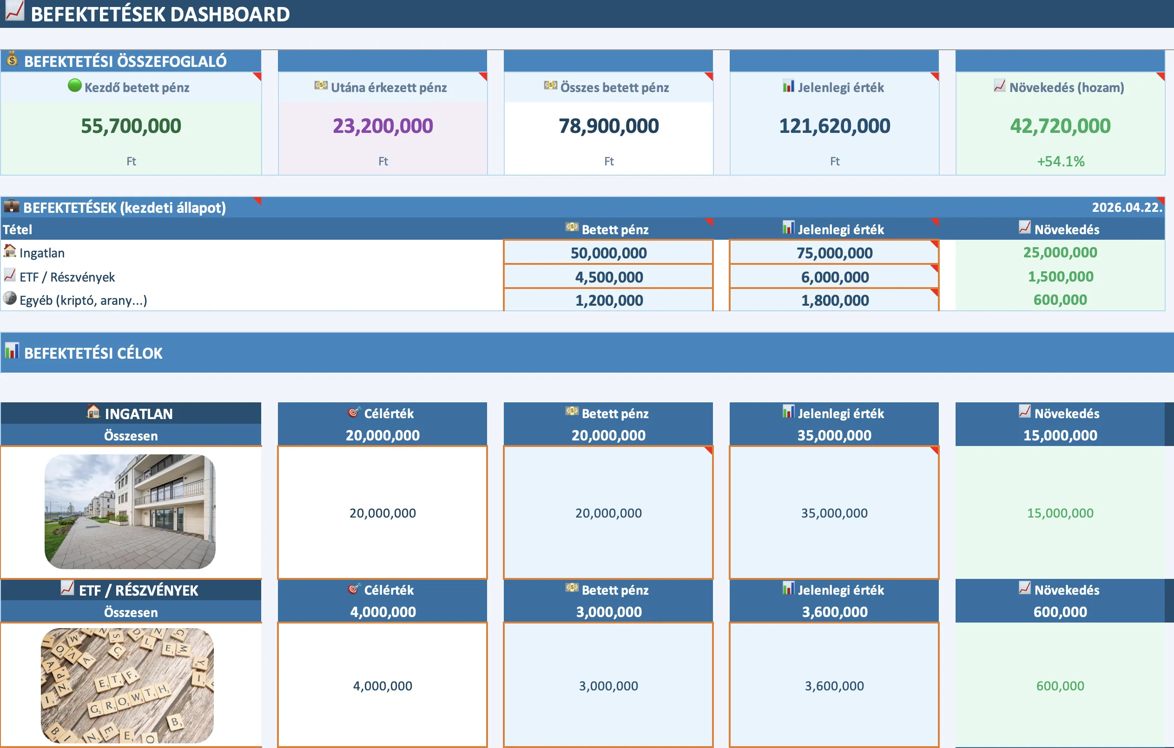This screenshot has width=1174, height=748.
Task: Click the globe icon beside Egyéb (kriptó, arany...)
Action: (x=9, y=300)
